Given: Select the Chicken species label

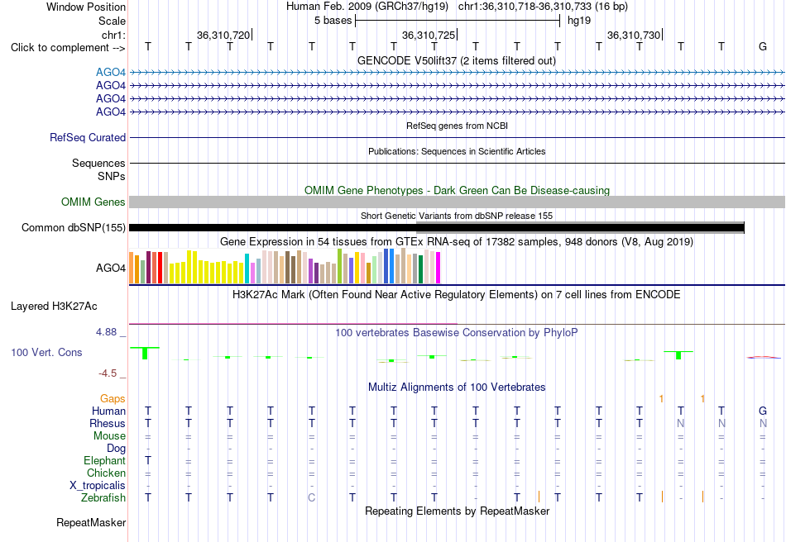Looking at the screenshot, I should (106, 473).
